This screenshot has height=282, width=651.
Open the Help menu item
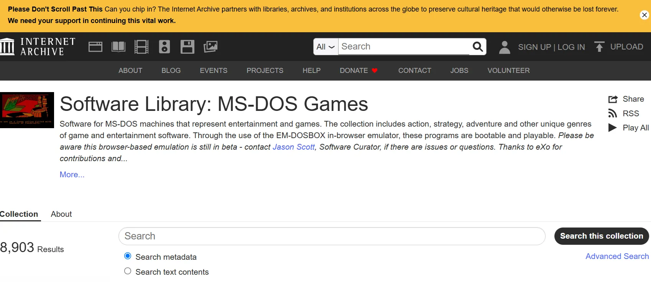[x=311, y=71]
